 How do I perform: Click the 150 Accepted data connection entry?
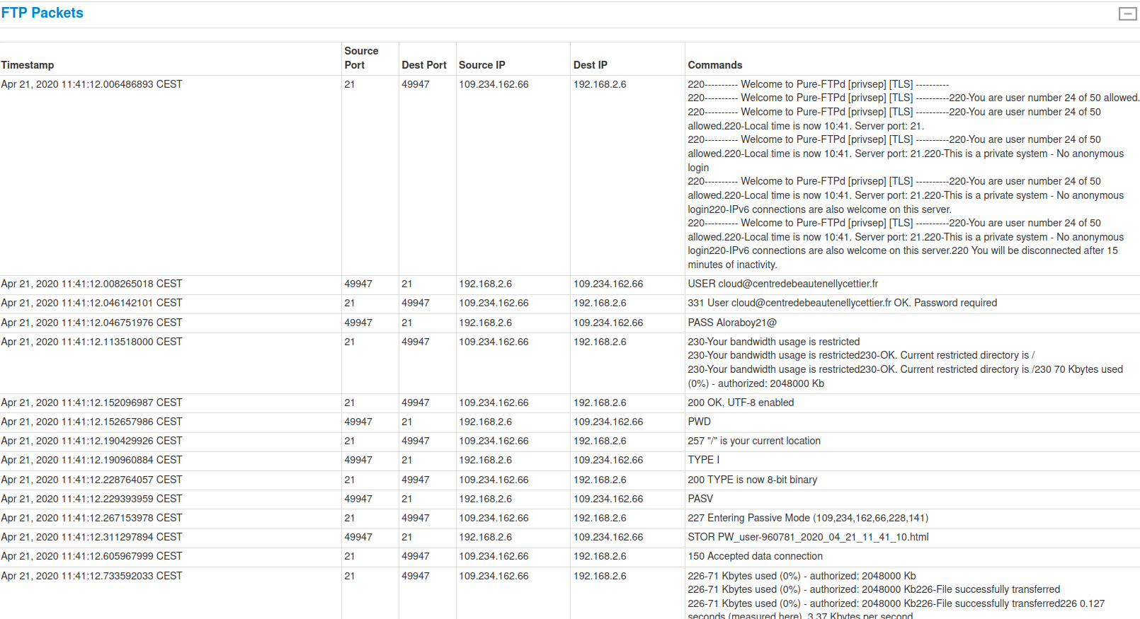coord(755,556)
